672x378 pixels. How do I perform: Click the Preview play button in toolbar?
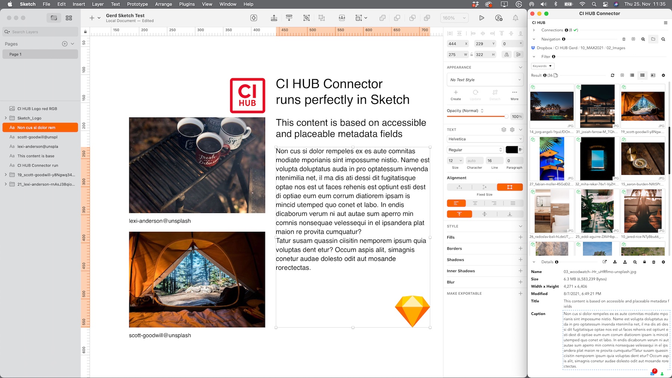[482, 18]
